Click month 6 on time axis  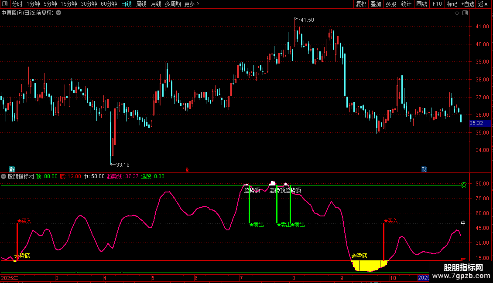click(196, 278)
